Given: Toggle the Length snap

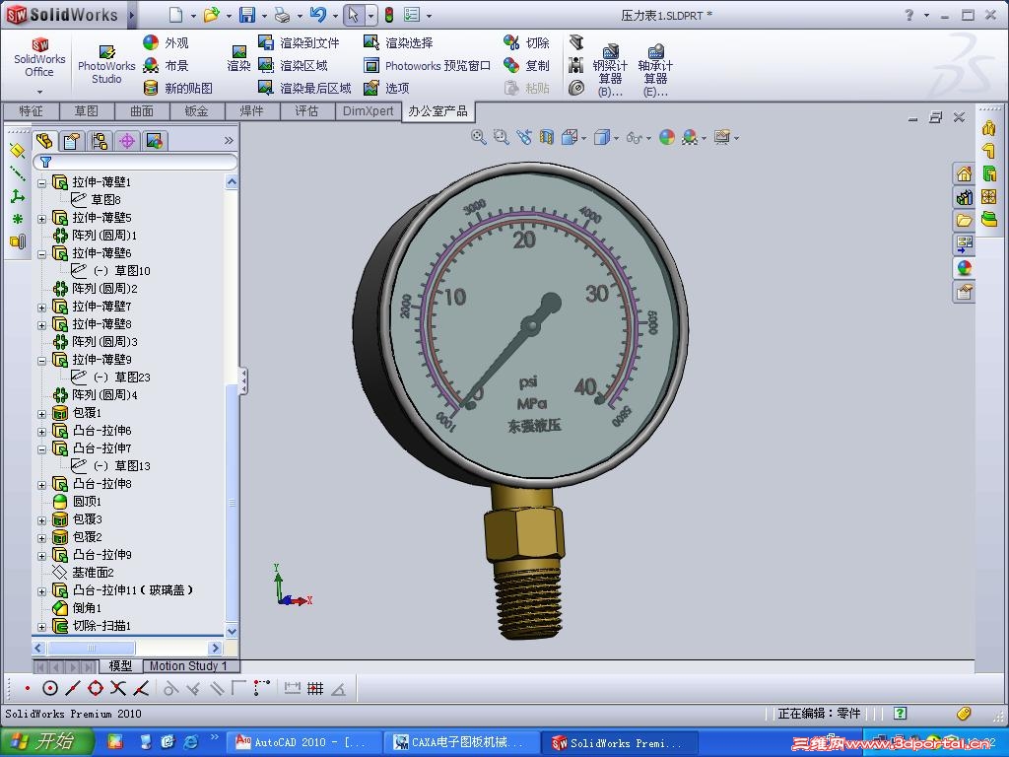Looking at the screenshot, I should [292, 689].
